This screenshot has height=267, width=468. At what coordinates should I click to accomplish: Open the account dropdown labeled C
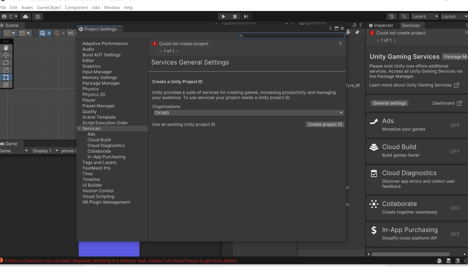[x=10, y=16]
